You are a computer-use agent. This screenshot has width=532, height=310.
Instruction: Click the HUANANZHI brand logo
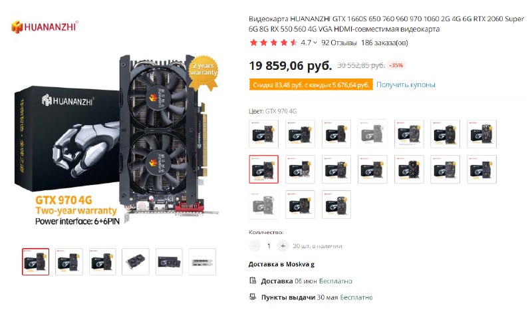point(45,27)
